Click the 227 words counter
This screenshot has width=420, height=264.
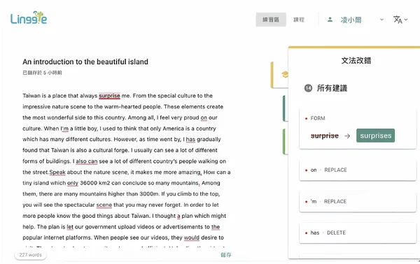30,255
